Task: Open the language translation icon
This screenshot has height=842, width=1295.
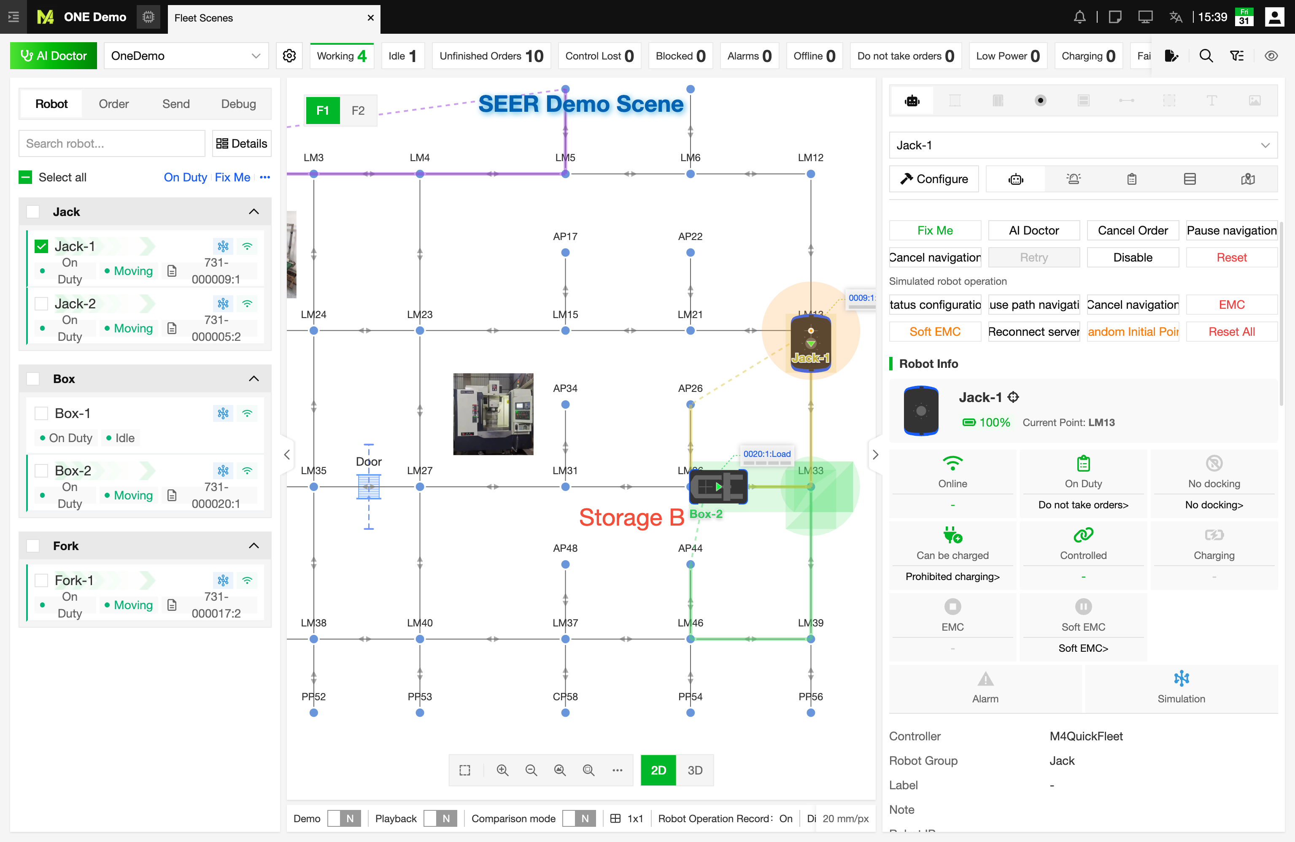Action: point(1176,17)
